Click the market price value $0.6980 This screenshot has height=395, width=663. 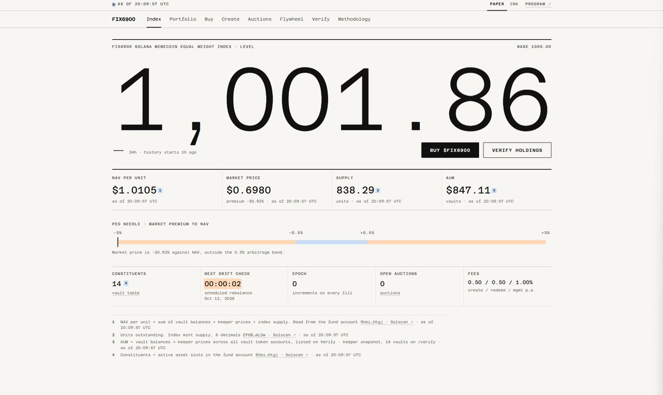[249, 190]
